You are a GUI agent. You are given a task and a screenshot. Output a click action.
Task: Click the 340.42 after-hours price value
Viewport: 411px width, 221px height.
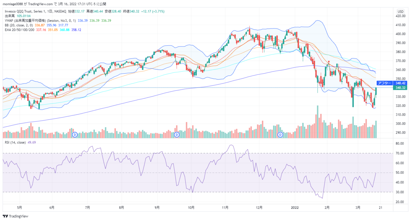click(x=400, y=83)
